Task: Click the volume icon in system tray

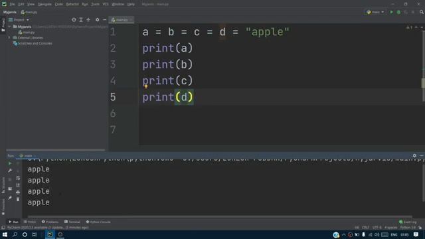Action: (377, 234)
